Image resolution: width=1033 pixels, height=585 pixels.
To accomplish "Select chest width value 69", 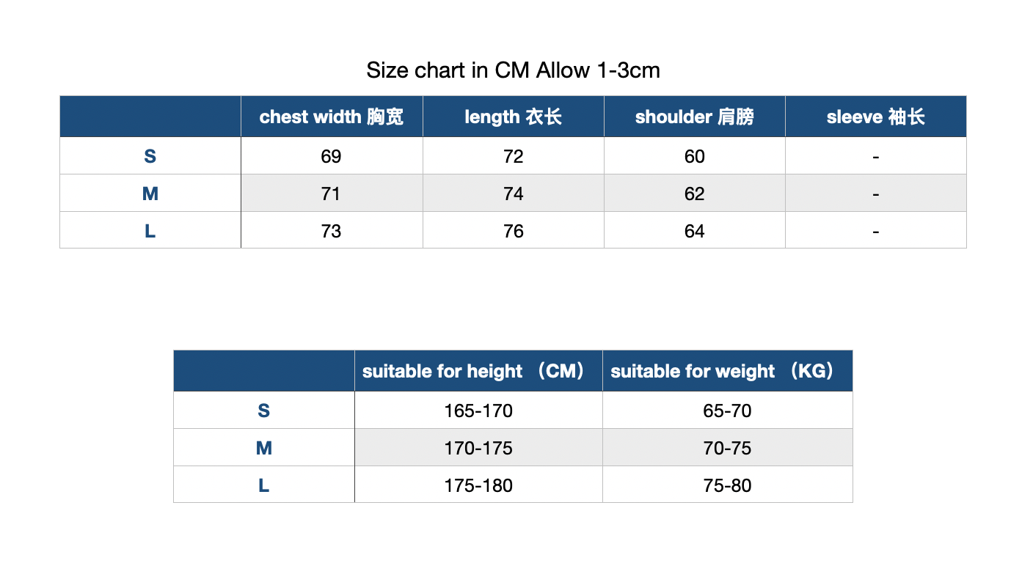I will point(332,156).
